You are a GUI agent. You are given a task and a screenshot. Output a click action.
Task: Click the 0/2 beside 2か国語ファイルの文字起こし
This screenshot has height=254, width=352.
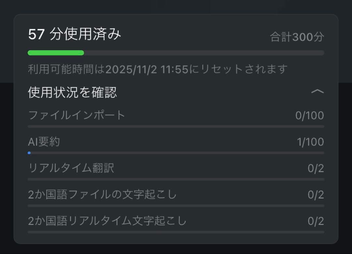pyautogui.click(x=316, y=195)
